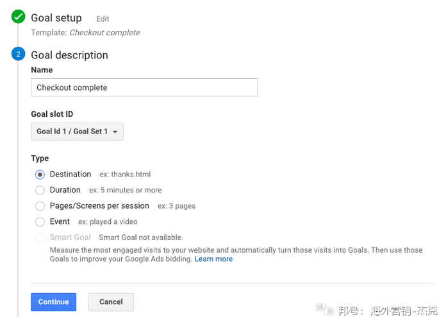
Task: Click the goal Name input field
Action: pyautogui.click(x=144, y=87)
